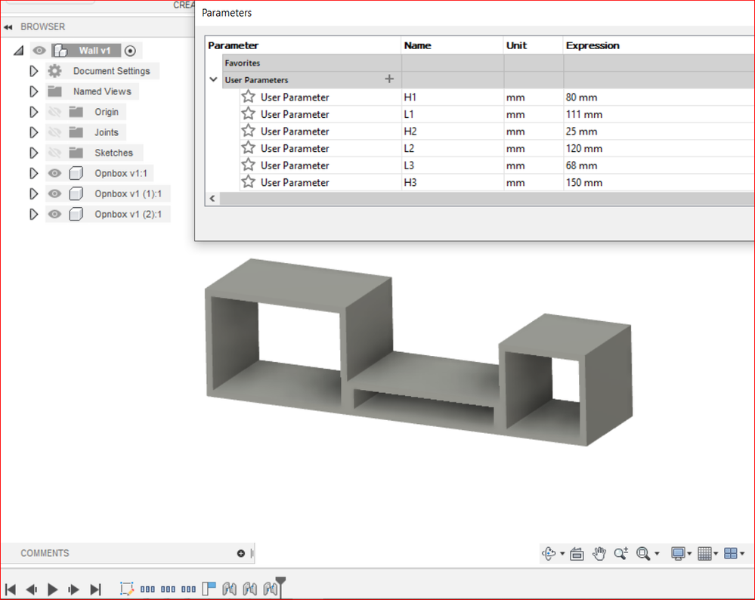The image size is (755, 600).
Task: Favorite the H2 parameter star
Action: coord(249,131)
